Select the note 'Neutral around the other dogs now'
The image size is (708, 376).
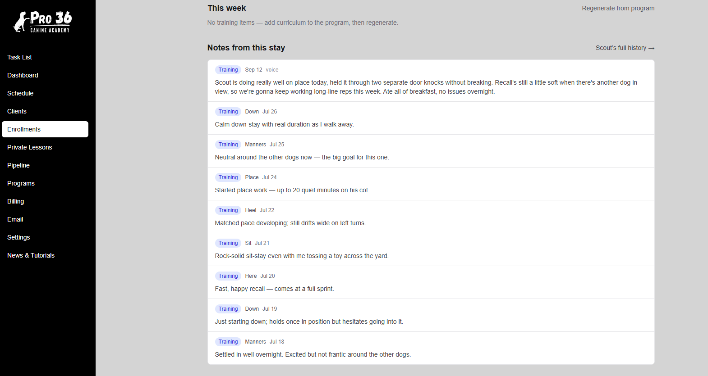coord(431,151)
